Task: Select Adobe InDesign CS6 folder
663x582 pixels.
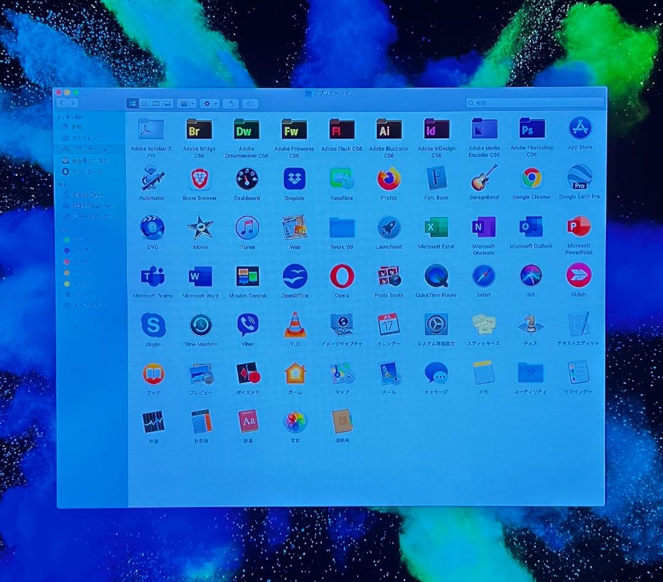Action: point(436,128)
